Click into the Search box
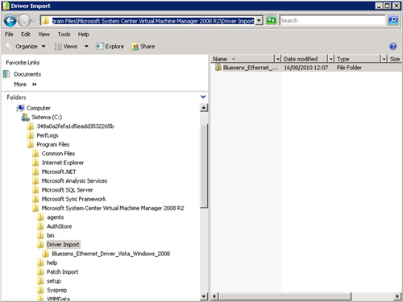Image resolution: width=403 pixels, height=302 pixels. (x=332, y=20)
